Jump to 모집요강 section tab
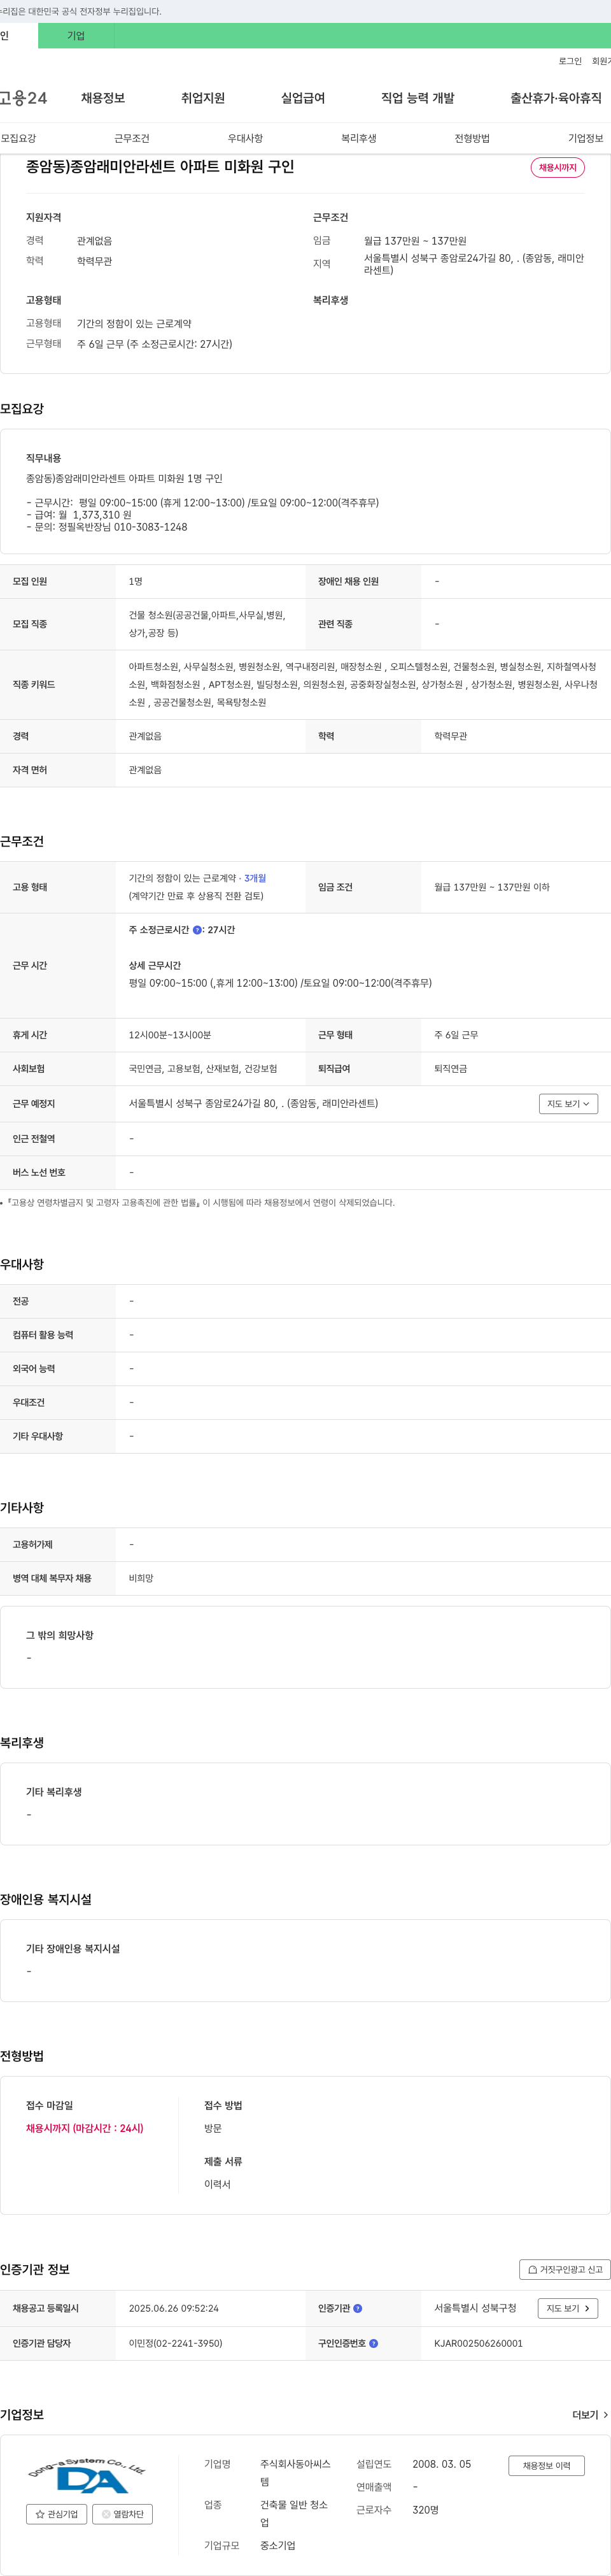Image resolution: width=611 pixels, height=2576 pixels. [x=18, y=138]
